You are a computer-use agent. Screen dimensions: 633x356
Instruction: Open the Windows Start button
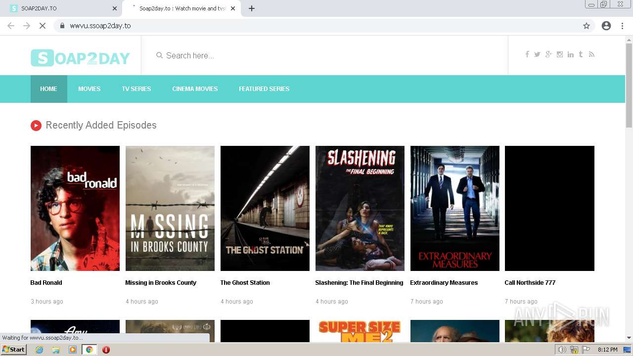coord(13,350)
